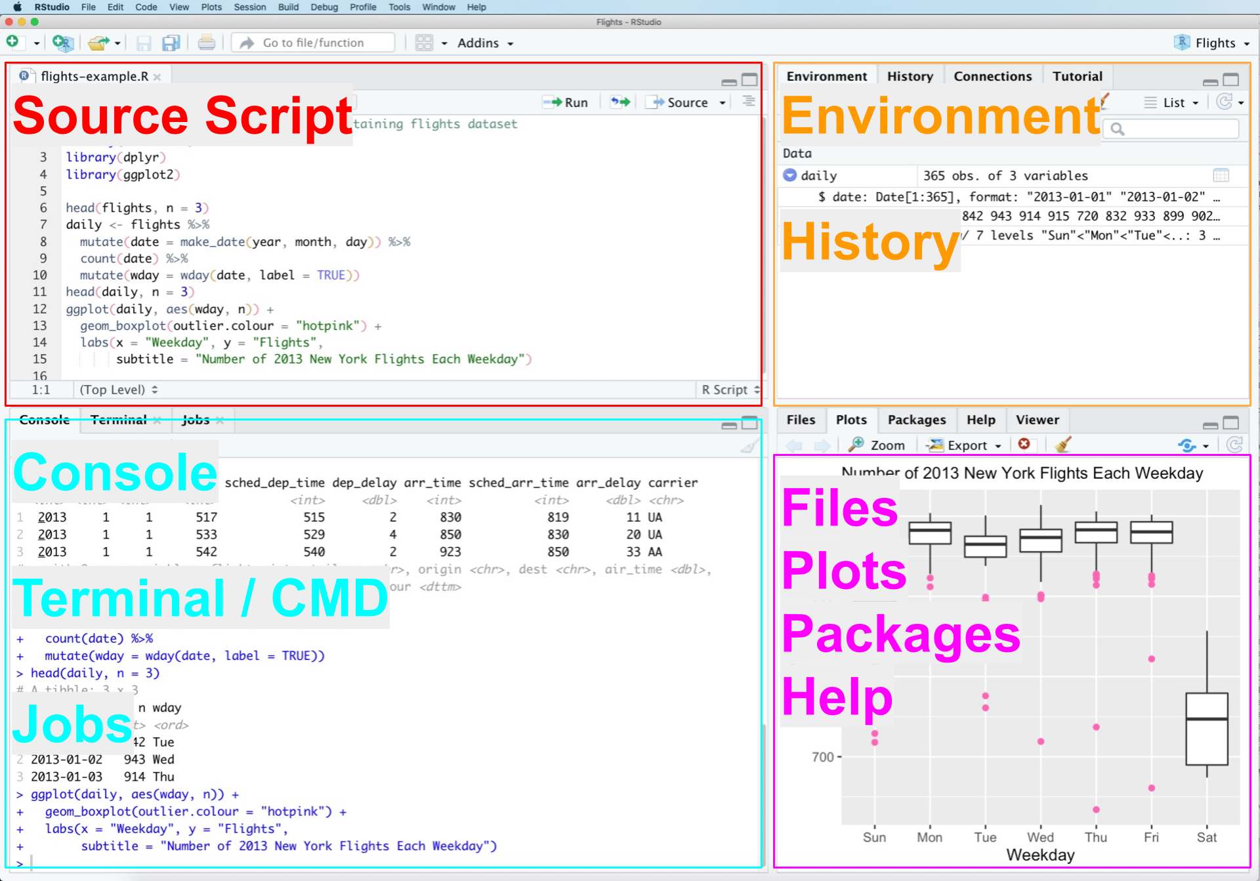Viewport: 1260px width, 881px height.
Task: Click the Save All documents icon
Action: (171, 43)
